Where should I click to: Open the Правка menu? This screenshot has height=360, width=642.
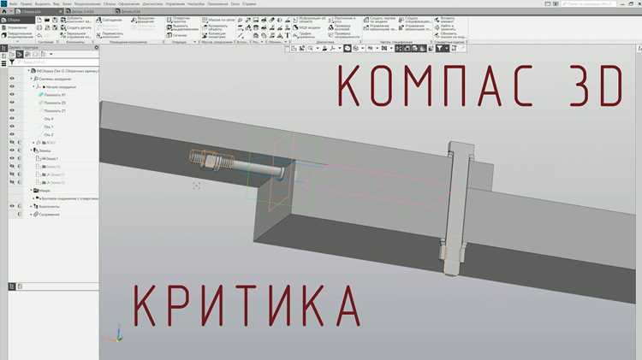pos(27,3)
